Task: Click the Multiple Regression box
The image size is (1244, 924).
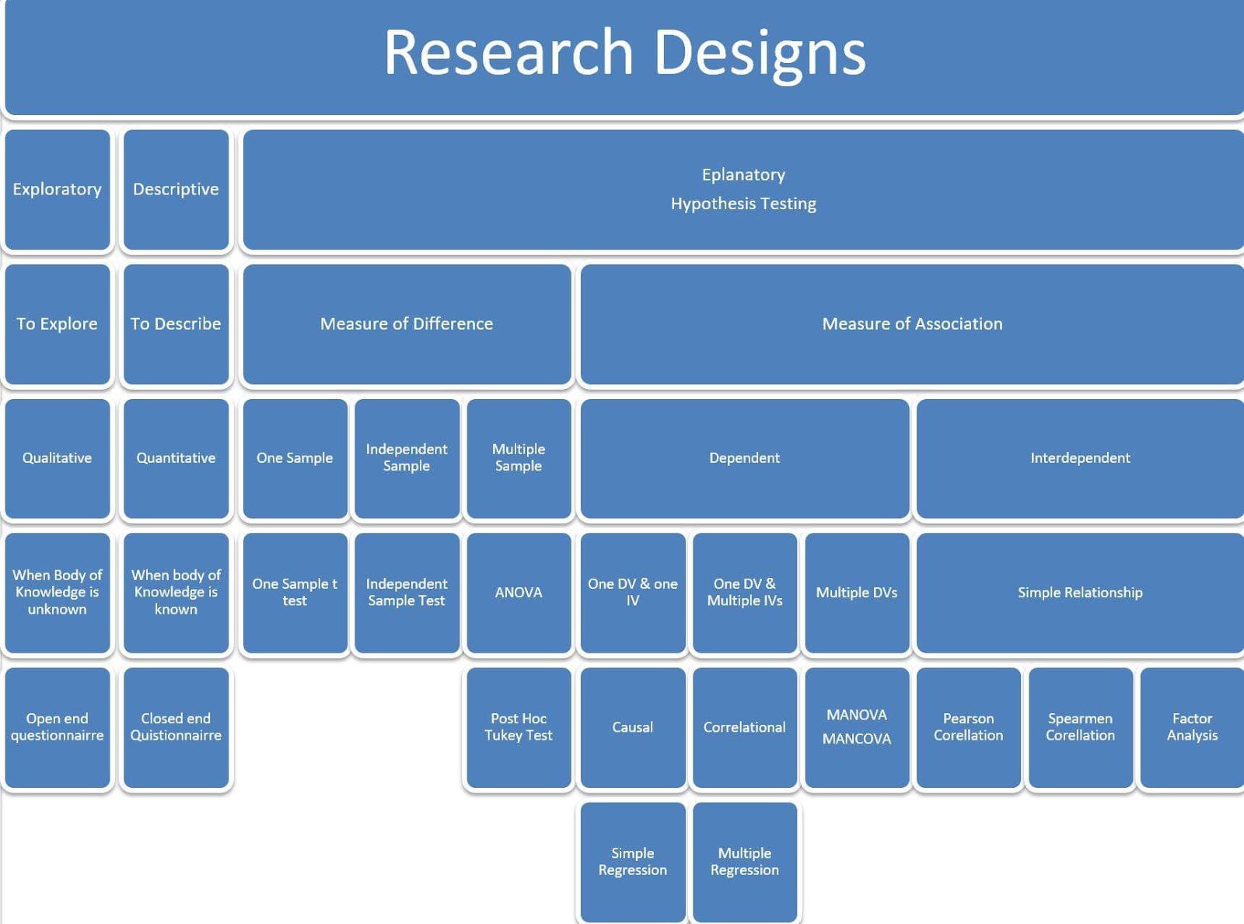Action: [x=744, y=861]
